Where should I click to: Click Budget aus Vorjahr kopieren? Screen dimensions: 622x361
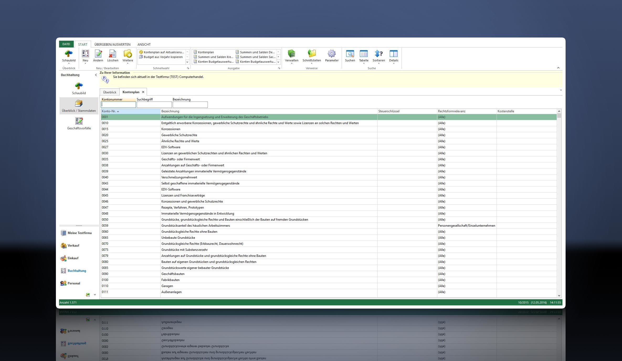point(163,57)
